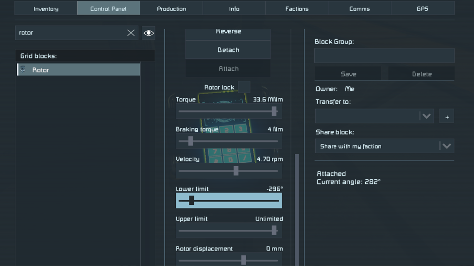This screenshot has height=266, width=474.
Task: Open the Comms tab
Action: coord(359,8)
